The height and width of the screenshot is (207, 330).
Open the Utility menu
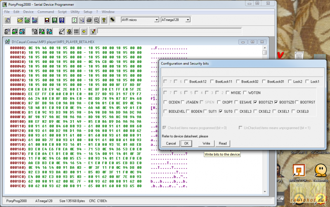click(x=75, y=12)
